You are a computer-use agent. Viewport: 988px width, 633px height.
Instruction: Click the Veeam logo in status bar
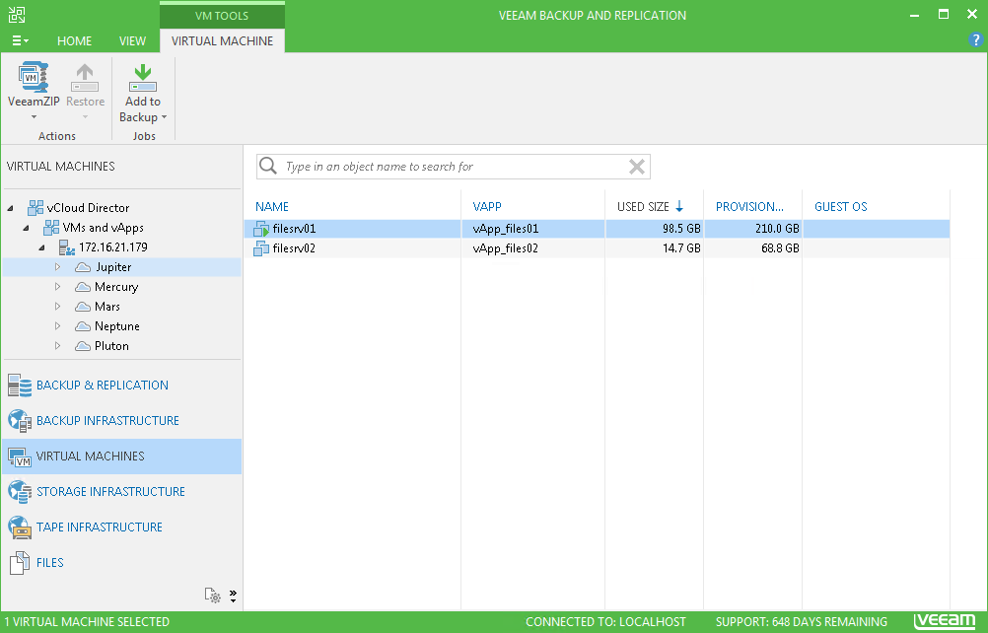tap(945, 621)
